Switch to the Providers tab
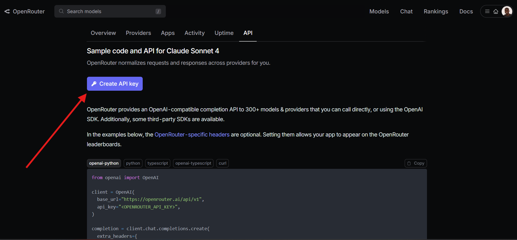Viewport: 517px width, 240px height. pos(139,33)
